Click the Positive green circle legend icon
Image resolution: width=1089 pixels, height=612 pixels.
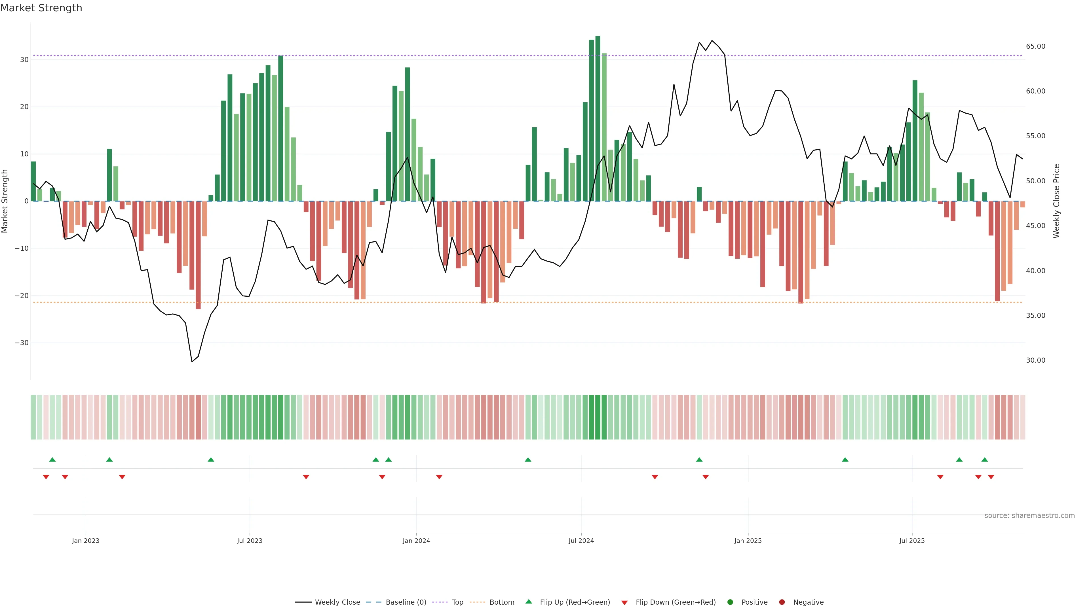coord(730,602)
